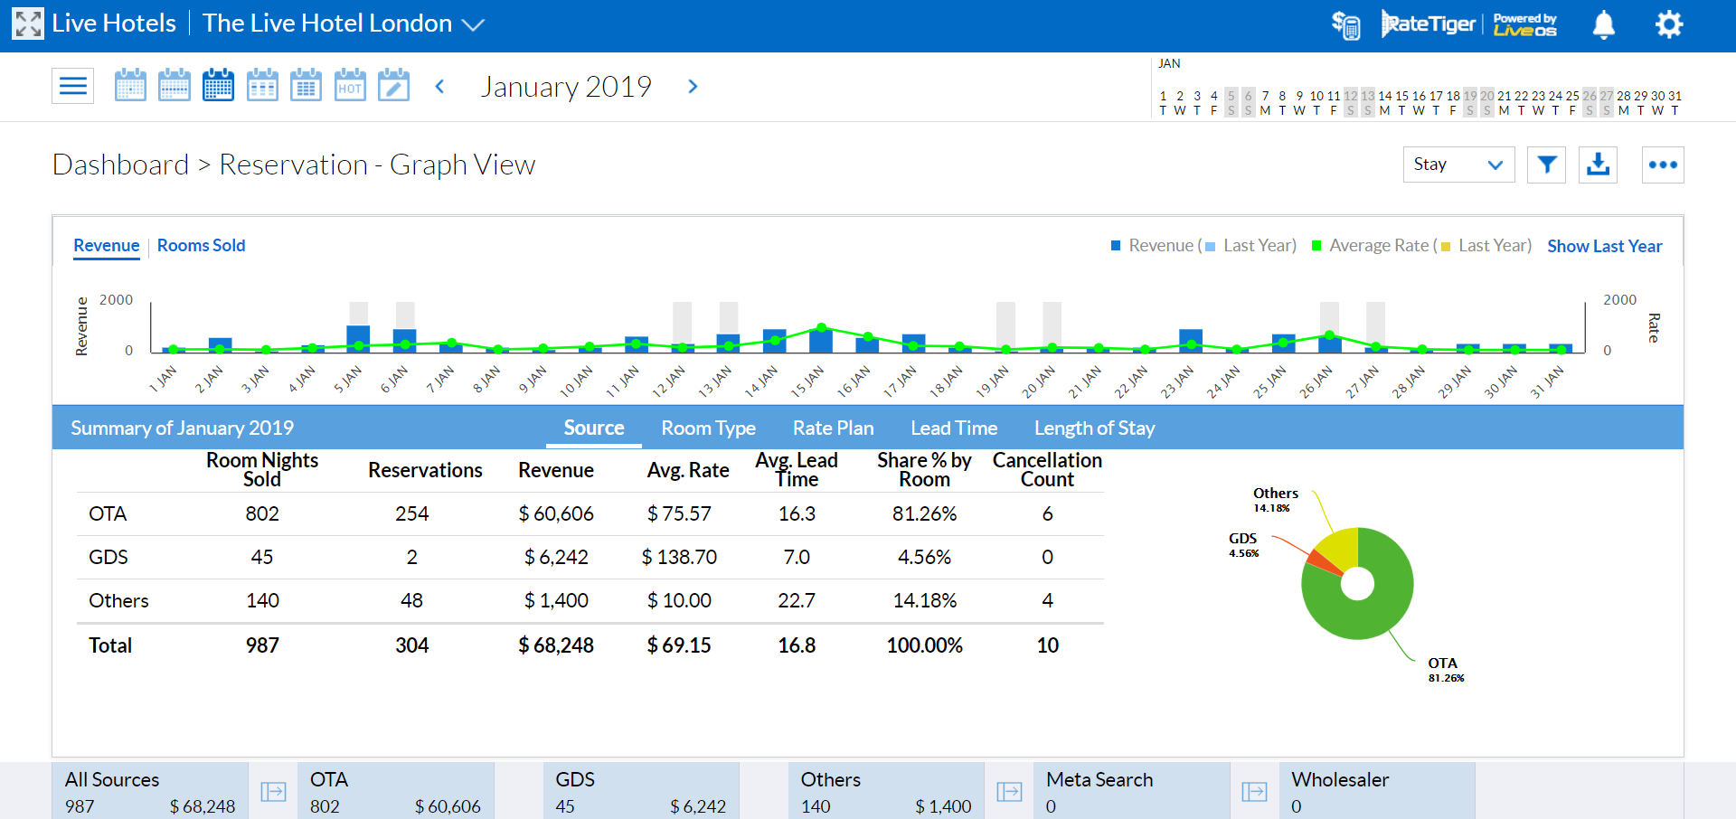Select the first calendar icon right of the hamburger menu
The width and height of the screenshot is (1736, 819).
131,85
